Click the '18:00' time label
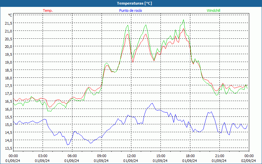This screenshot has width=262, height=164. pos(190,156)
